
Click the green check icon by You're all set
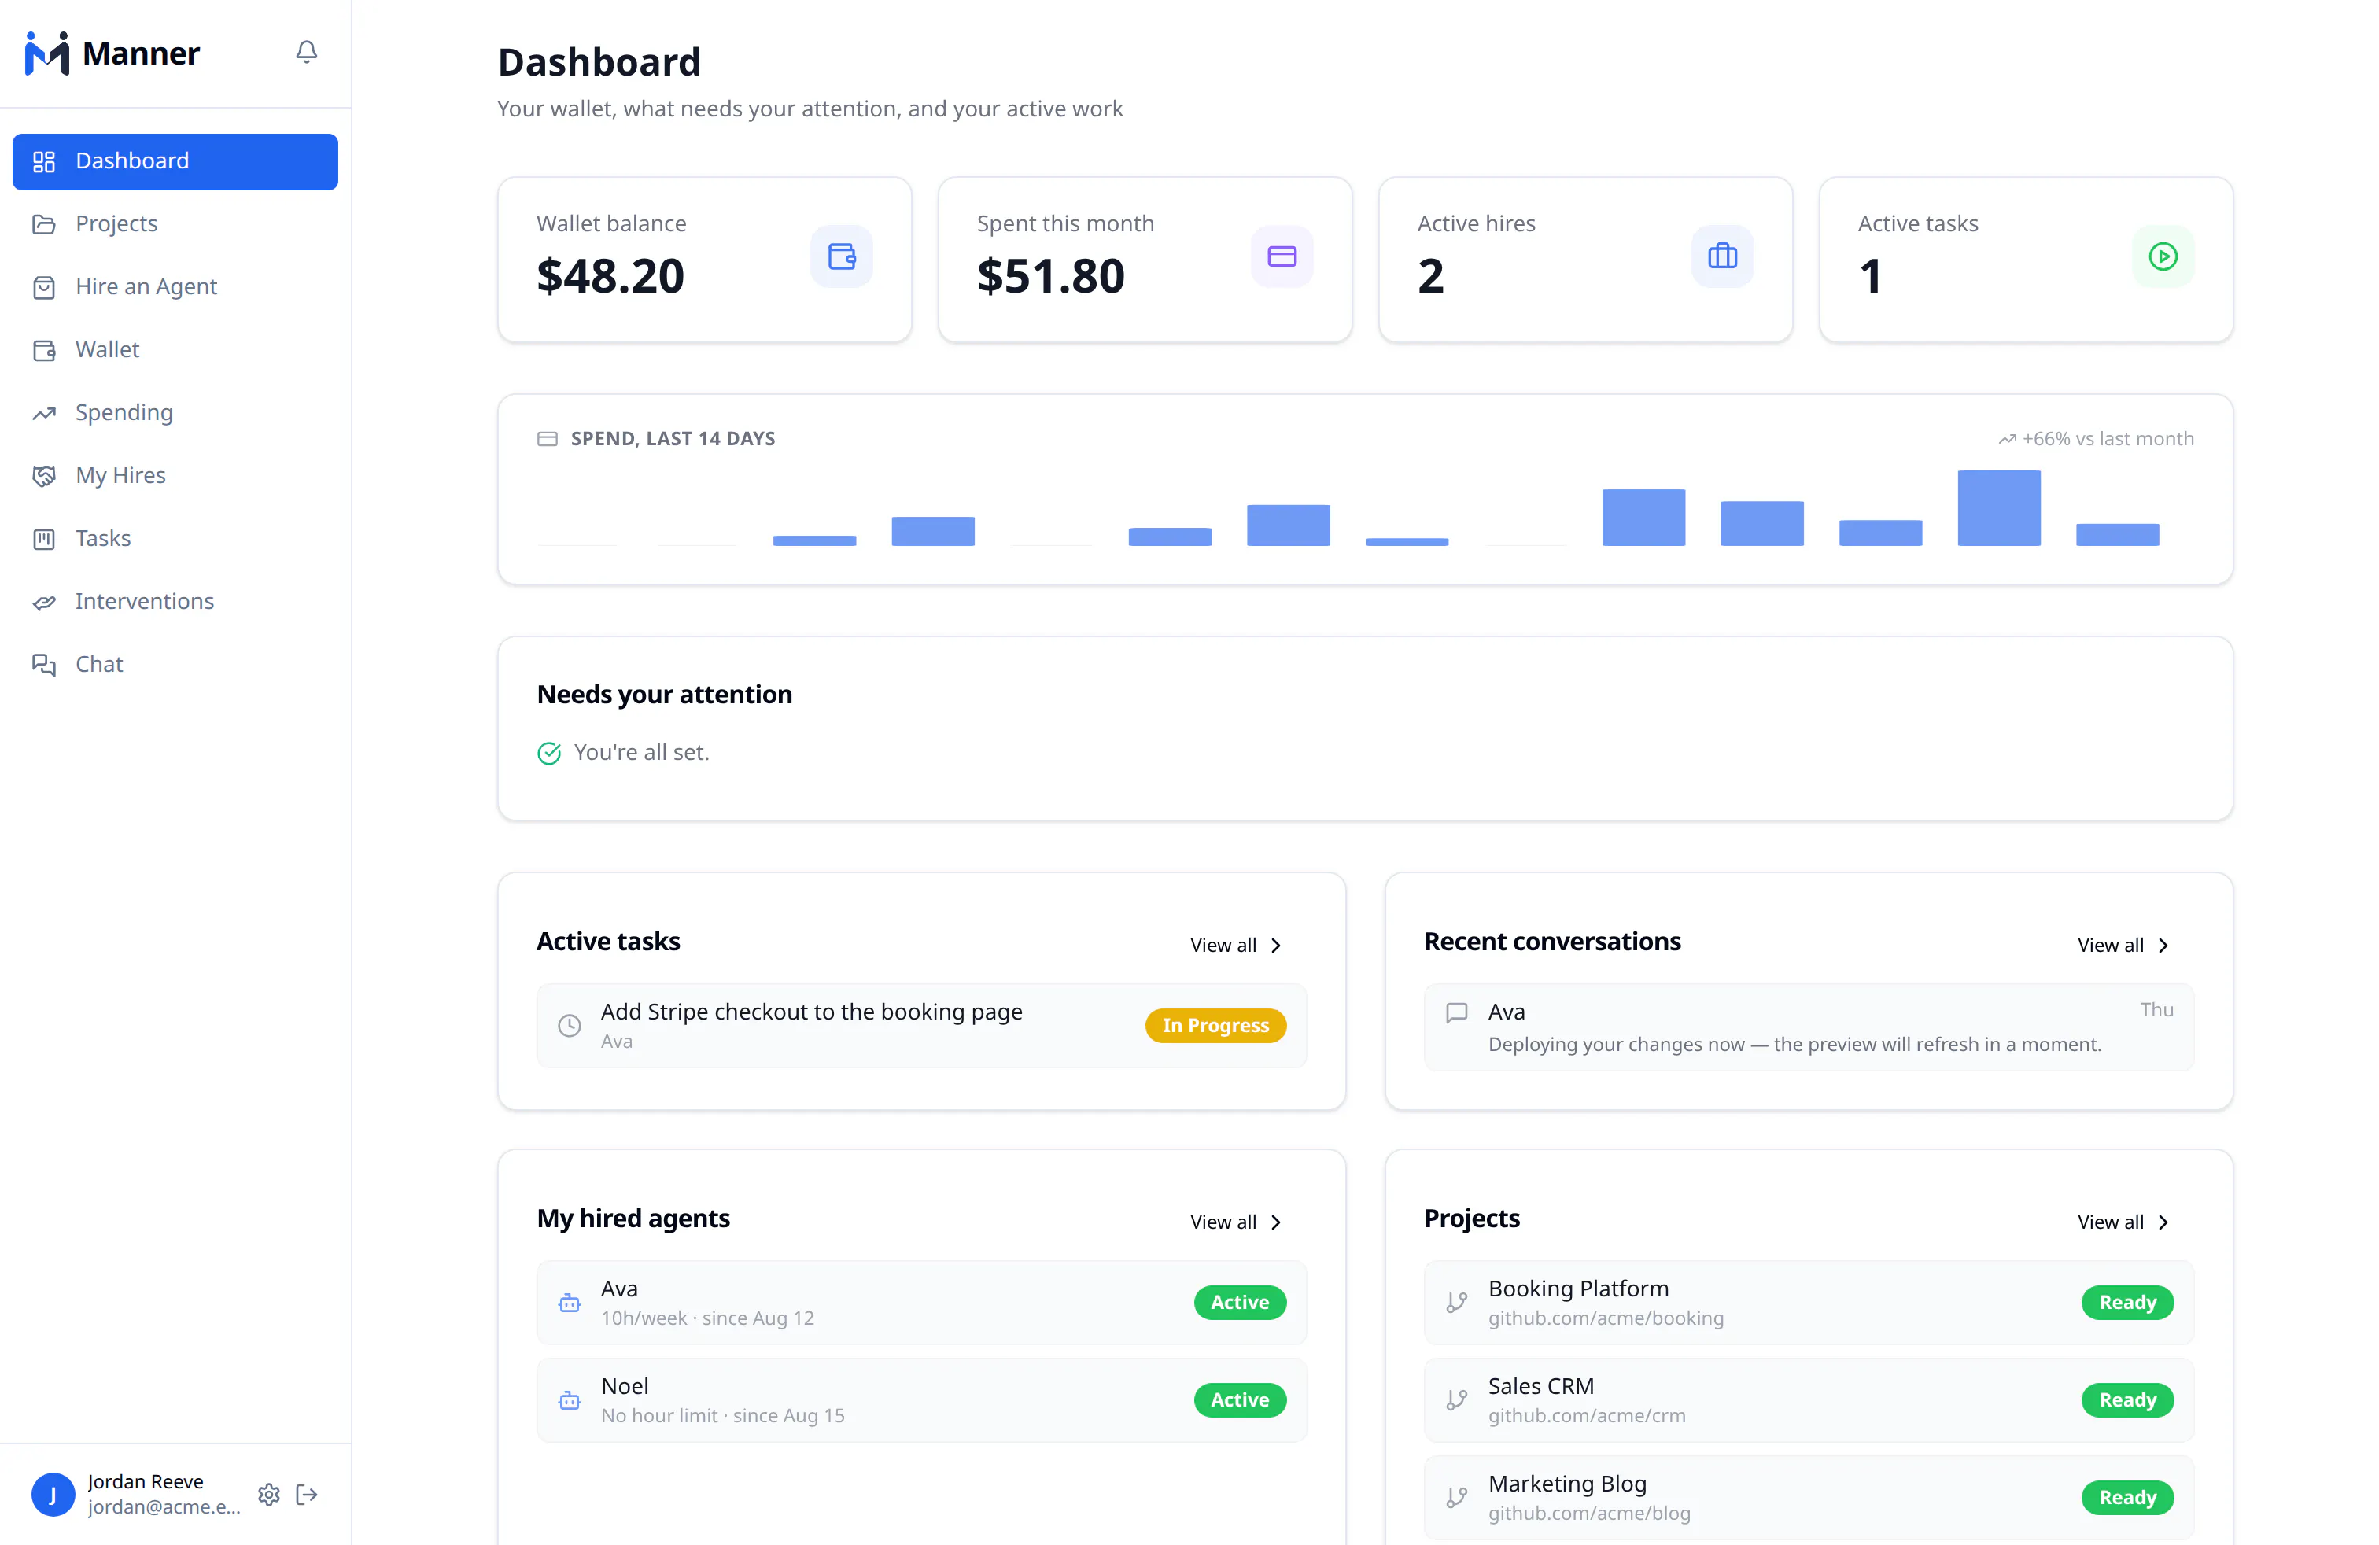[x=549, y=753]
